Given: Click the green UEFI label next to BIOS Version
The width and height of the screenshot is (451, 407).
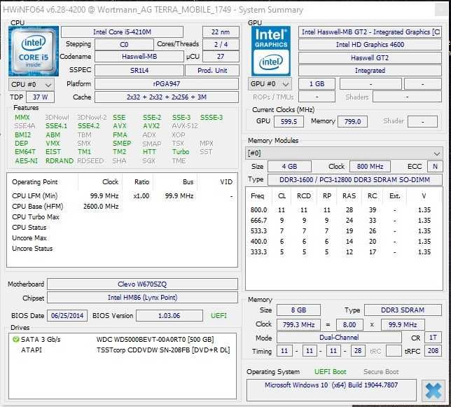Looking at the screenshot, I should (218, 315).
